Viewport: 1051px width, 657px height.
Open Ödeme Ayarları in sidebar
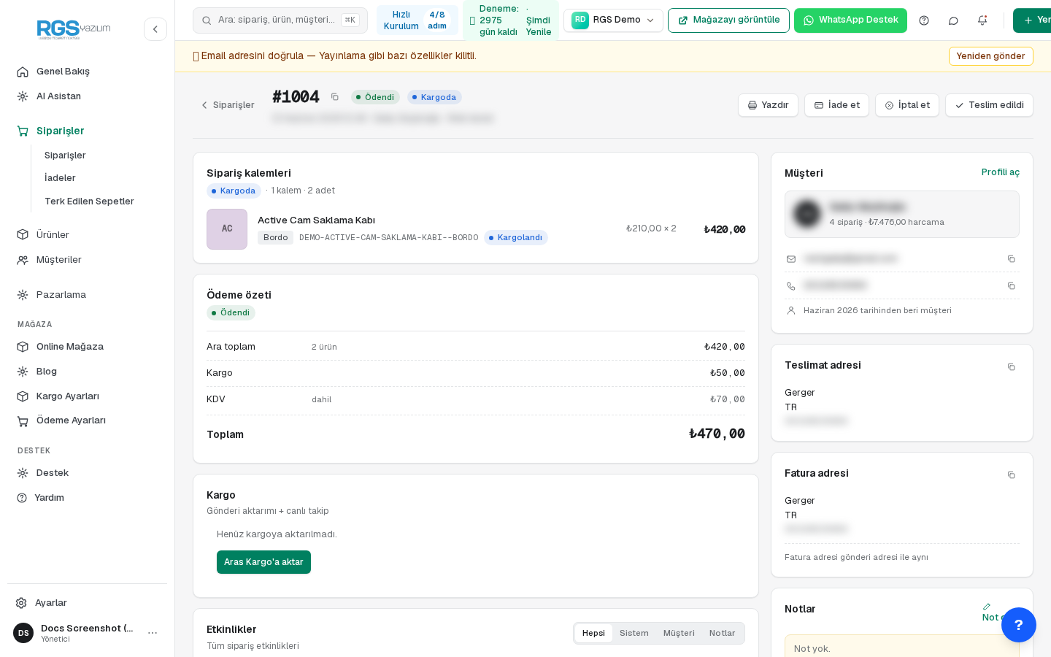(x=87, y=420)
